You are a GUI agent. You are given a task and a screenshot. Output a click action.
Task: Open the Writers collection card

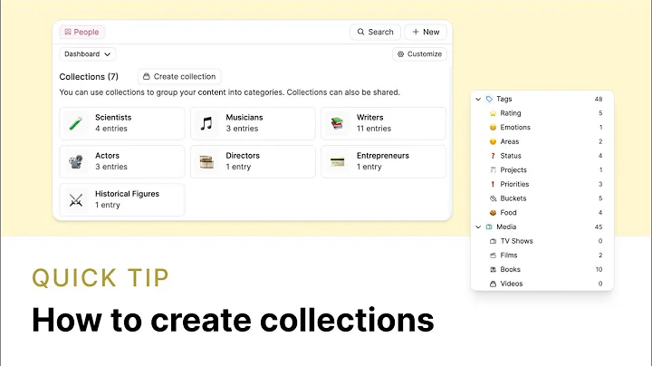(x=383, y=123)
